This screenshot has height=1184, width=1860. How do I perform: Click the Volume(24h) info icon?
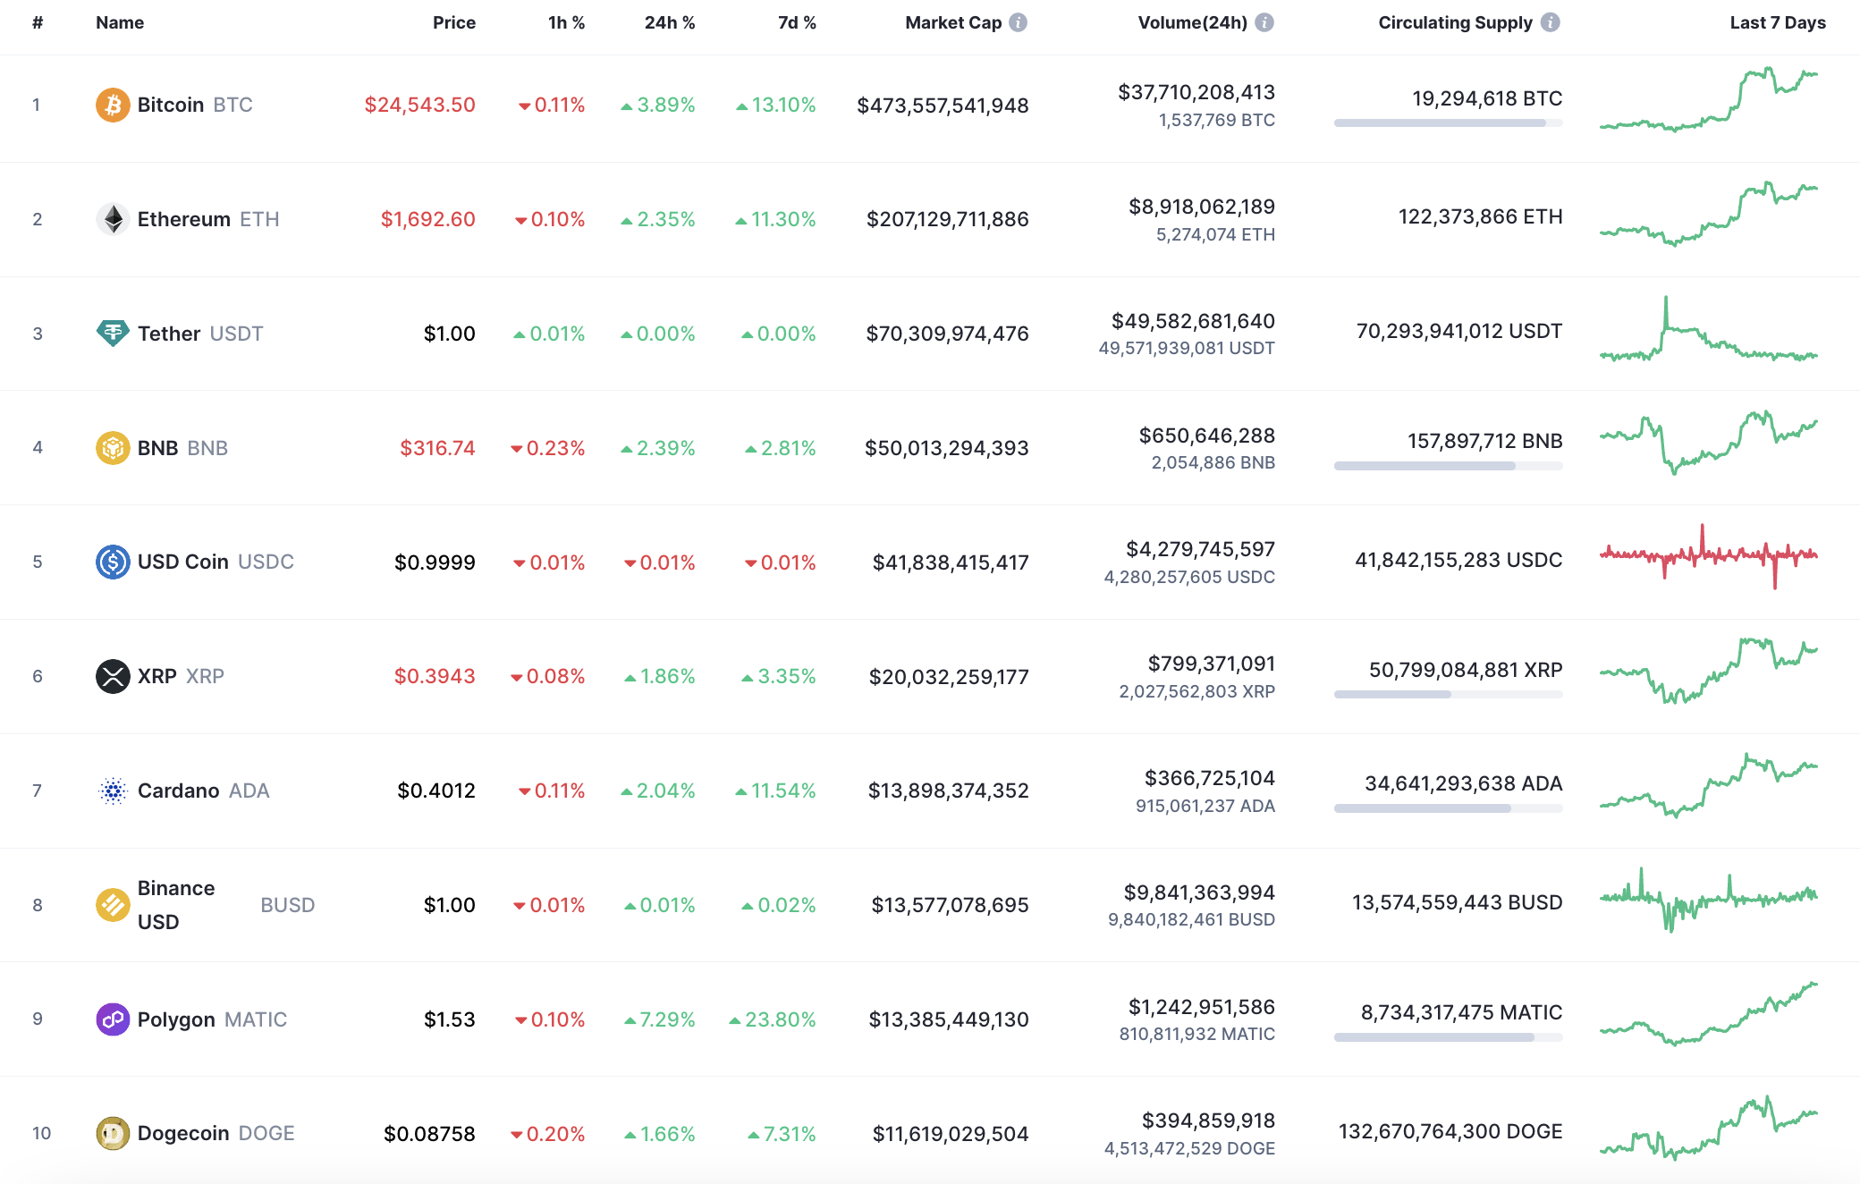click(x=1264, y=23)
